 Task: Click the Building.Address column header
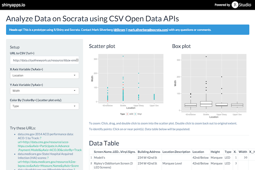click(x=149, y=152)
